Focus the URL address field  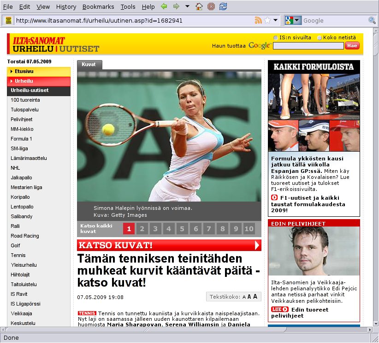(134, 21)
